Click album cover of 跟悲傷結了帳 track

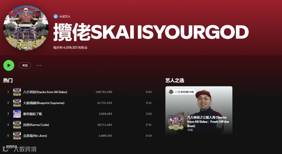pos(17,114)
